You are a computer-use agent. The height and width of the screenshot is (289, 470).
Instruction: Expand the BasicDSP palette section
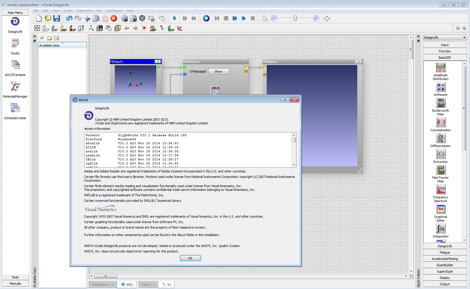(x=445, y=58)
